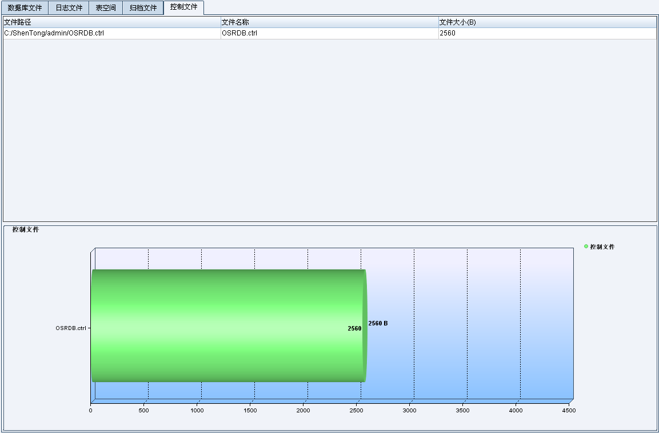The height and width of the screenshot is (433, 659).
Task: Click the green OSRDB.ctrl cylinder bar
Action: click(x=229, y=325)
